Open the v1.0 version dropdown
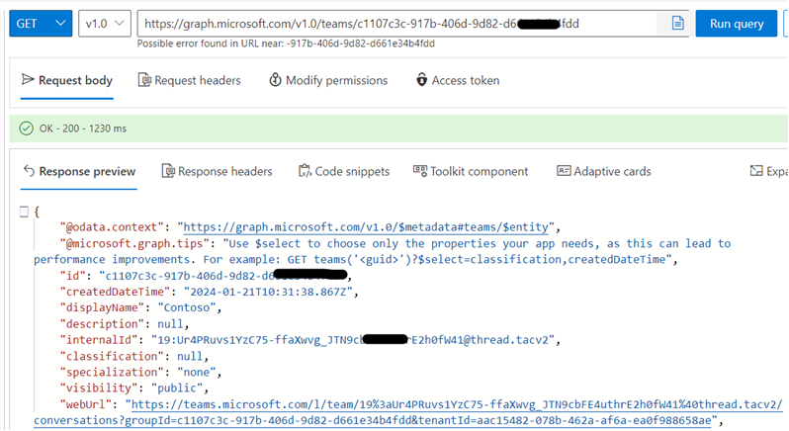 (105, 24)
